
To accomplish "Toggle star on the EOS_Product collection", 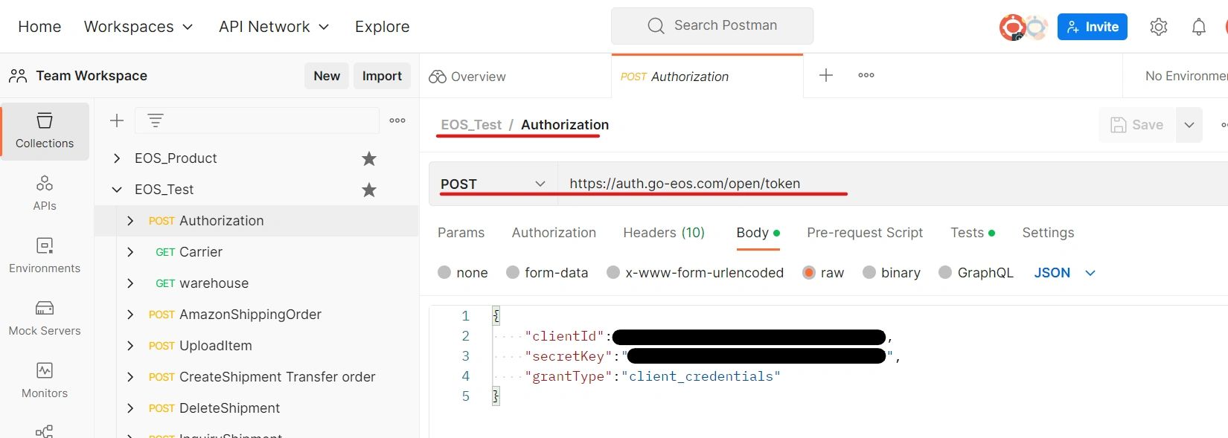I will (369, 158).
